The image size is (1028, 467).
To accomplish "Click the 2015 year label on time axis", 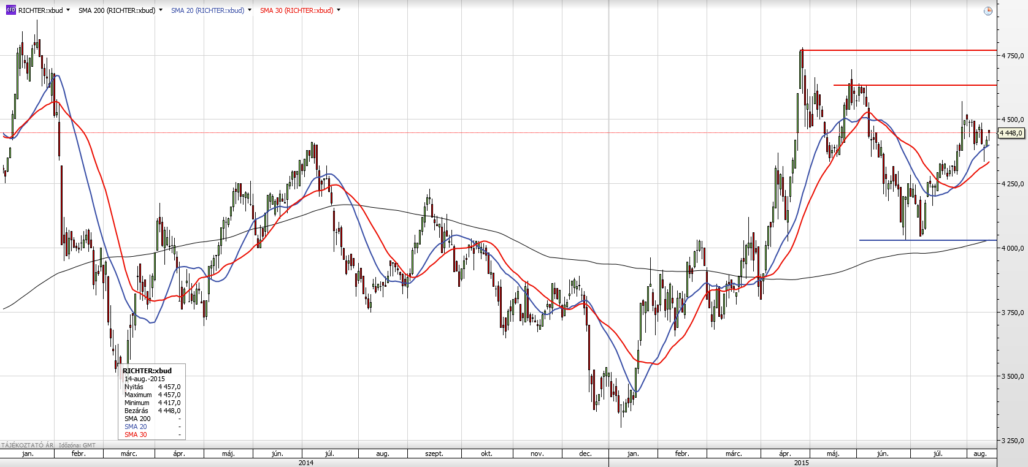I will pos(801,463).
